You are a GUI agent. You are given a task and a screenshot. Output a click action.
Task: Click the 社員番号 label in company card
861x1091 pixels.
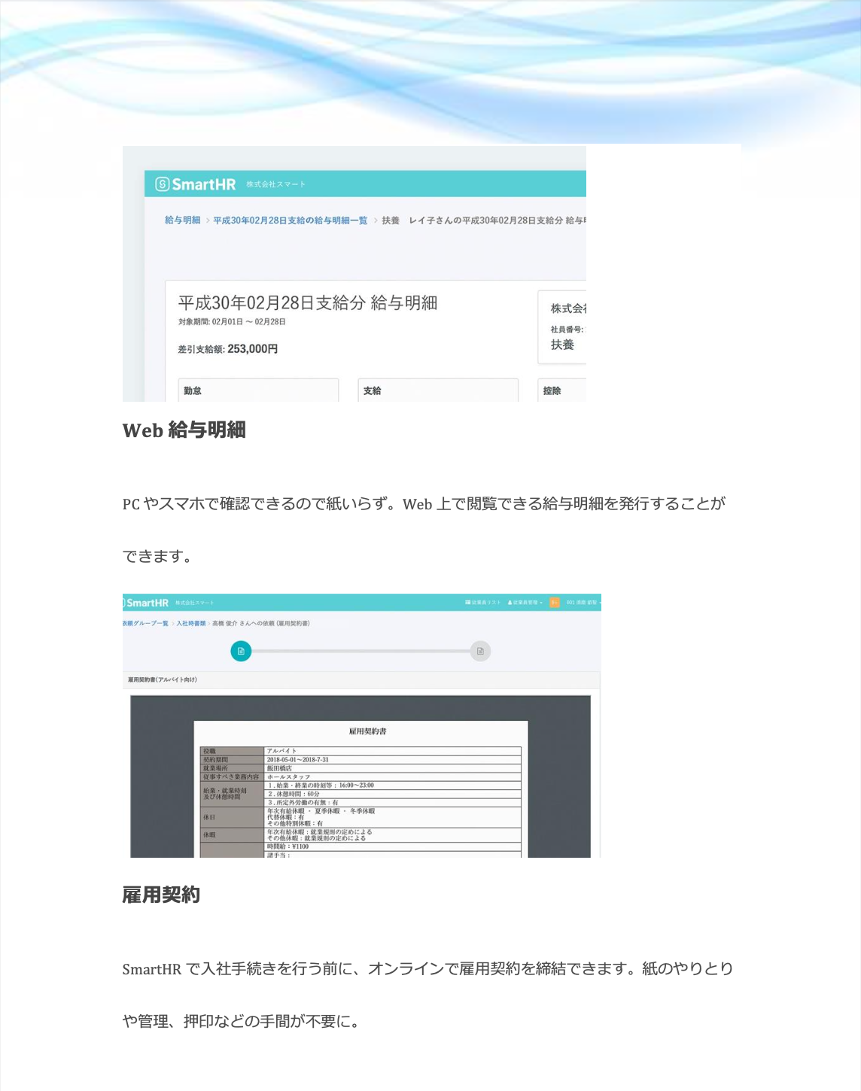pyautogui.click(x=567, y=330)
